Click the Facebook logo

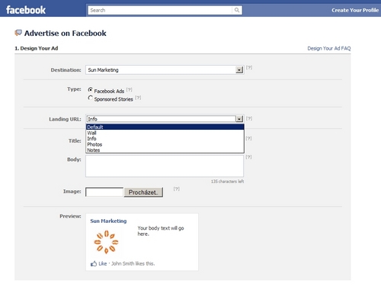(26, 10)
